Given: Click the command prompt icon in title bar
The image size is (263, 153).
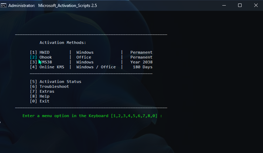Looking at the screenshot, I should [x=4, y=6].
